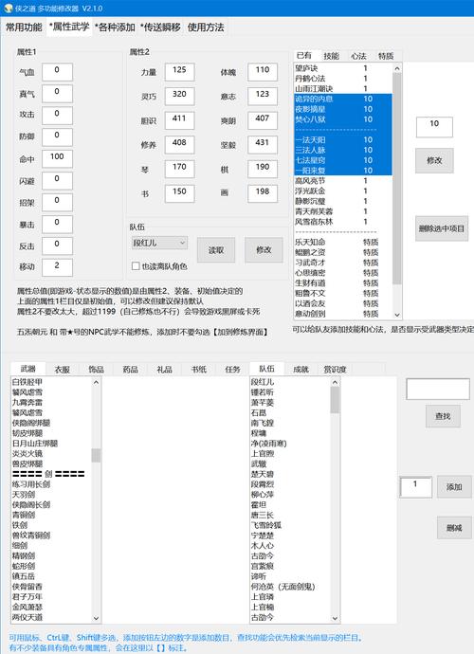The image size is (474, 654).
Task: Click down arrow of weapon list scrollbar
Action: tap(96, 619)
